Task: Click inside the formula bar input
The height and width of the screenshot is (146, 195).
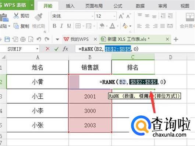Action: (x=135, y=49)
